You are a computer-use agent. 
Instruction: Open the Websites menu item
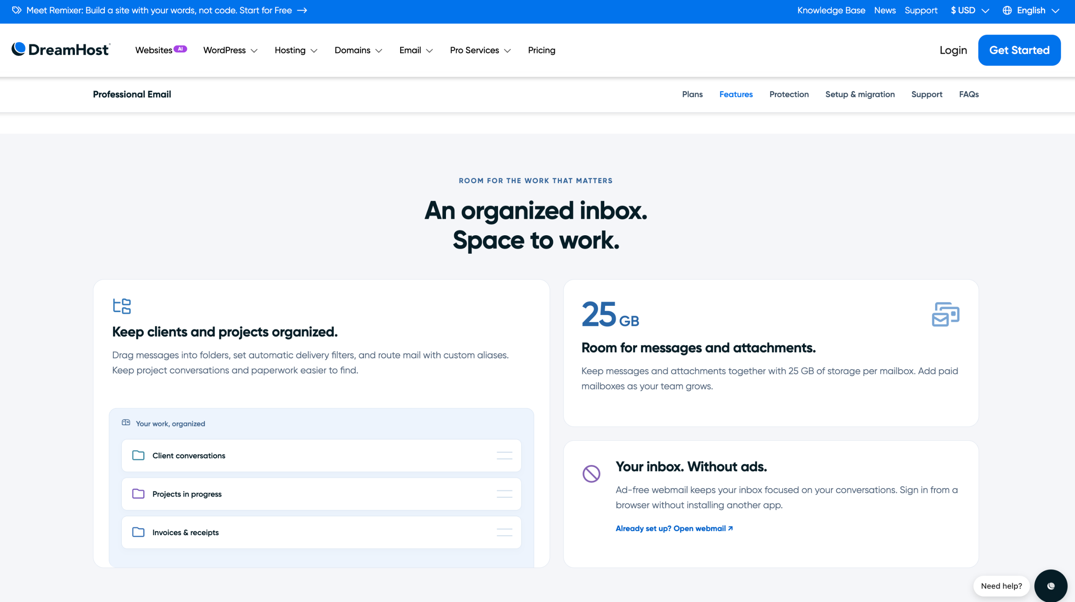(x=154, y=50)
